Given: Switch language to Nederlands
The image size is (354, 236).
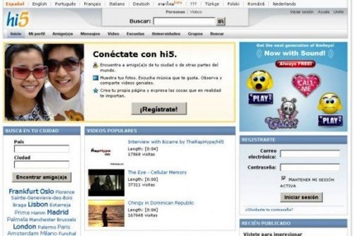Looking at the screenshot, I should click(284, 4).
